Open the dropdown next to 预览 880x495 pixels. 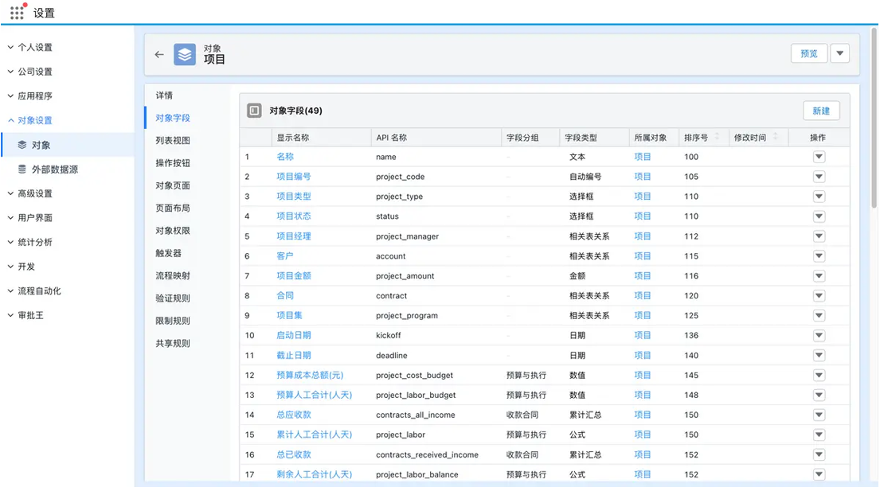click(x=839, y=53)
